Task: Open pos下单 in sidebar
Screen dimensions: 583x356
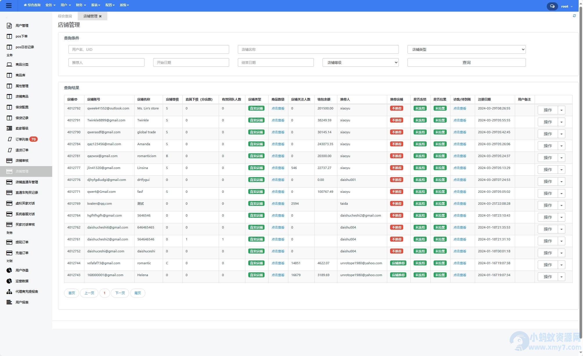Action: 21,36
